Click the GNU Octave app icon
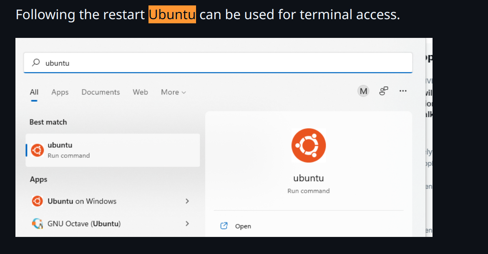488x254 pixels. (38, 224)
